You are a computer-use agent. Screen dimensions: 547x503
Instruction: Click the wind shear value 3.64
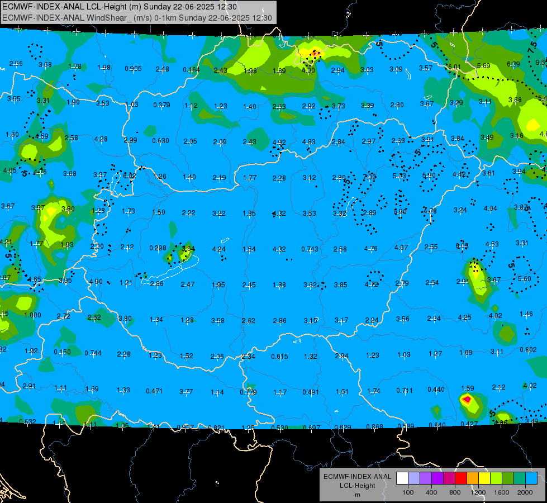pyautogui.click(x=188, y=249)
